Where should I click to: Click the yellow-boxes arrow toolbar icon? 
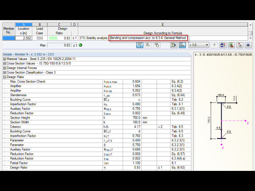click(x=174, y=45)
